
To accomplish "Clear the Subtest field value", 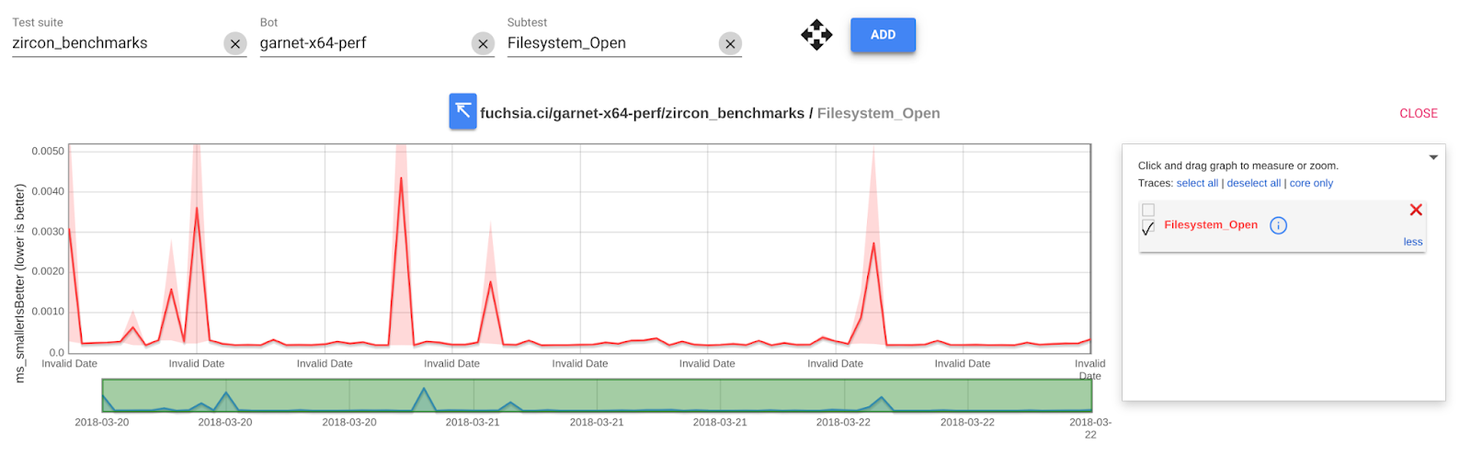I will 730,43.
